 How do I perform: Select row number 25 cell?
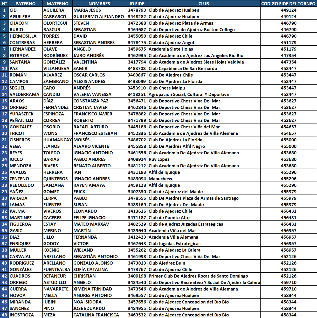click(x=4, y=166)
